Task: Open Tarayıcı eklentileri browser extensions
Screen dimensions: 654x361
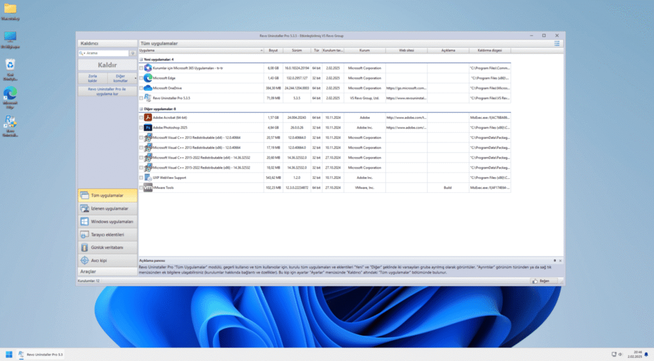Action: point(107,234)
